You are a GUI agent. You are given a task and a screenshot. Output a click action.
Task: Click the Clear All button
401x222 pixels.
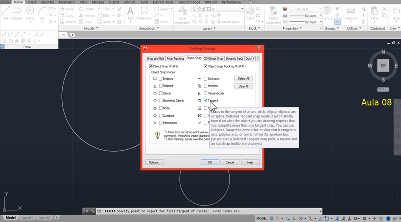(244, 86)
